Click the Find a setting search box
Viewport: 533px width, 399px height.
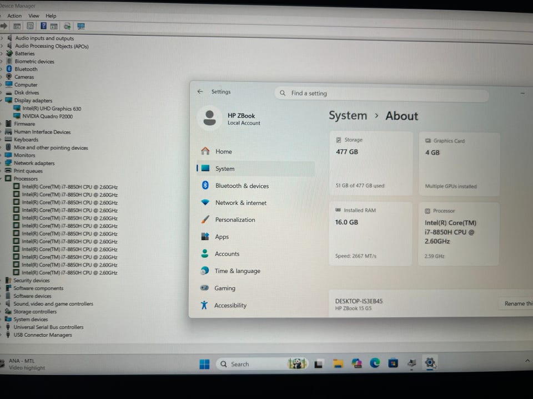tap(382, 93)
